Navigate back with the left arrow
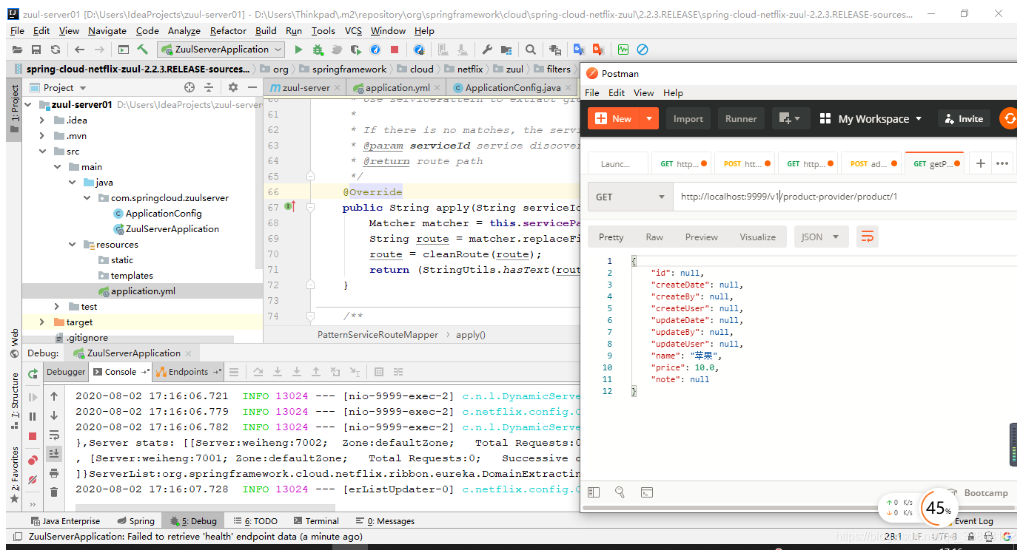The height and width of the screenshot is (550, 1023). point(79,50)
